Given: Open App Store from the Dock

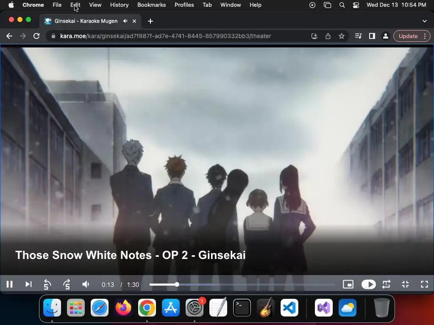Looking at the screenshot, I should [171, 308].
